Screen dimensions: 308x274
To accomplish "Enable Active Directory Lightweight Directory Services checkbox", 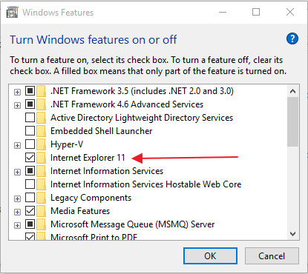I will pyautogui.click(x=30, y=118).
